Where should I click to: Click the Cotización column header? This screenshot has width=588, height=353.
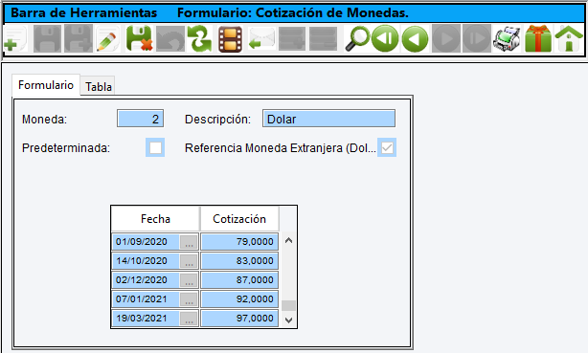(239, 219)
